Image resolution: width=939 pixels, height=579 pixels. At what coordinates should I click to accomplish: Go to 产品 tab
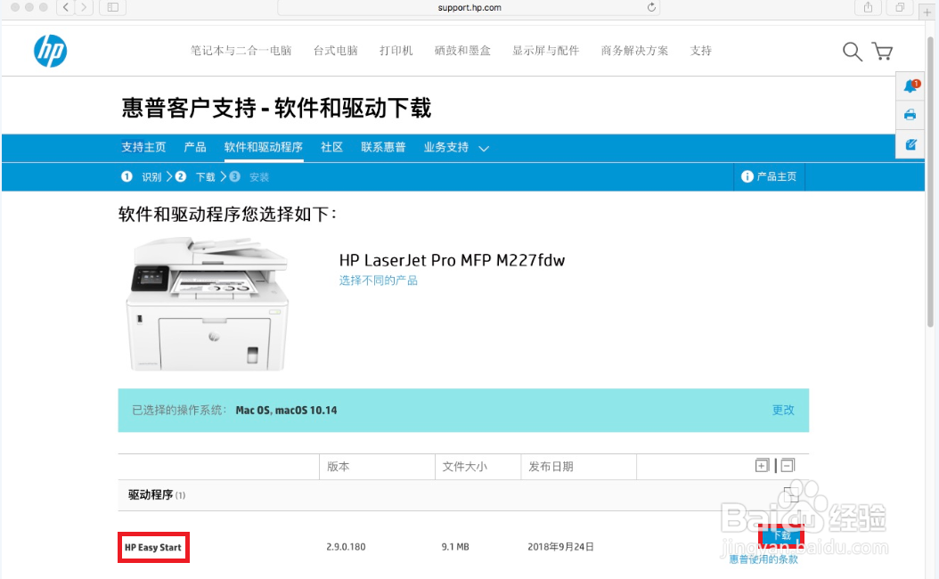point(195,147)
